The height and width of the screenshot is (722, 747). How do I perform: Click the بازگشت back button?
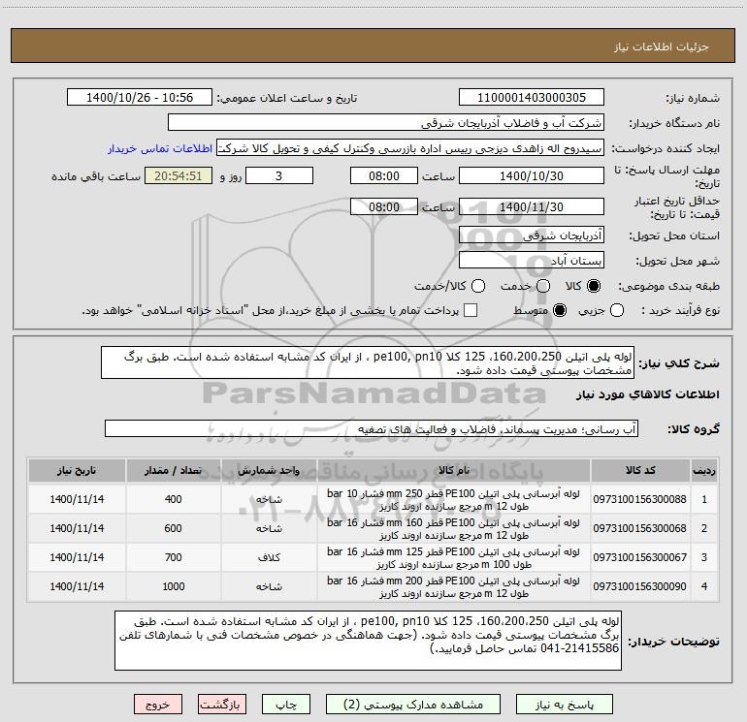click(222, 705)
